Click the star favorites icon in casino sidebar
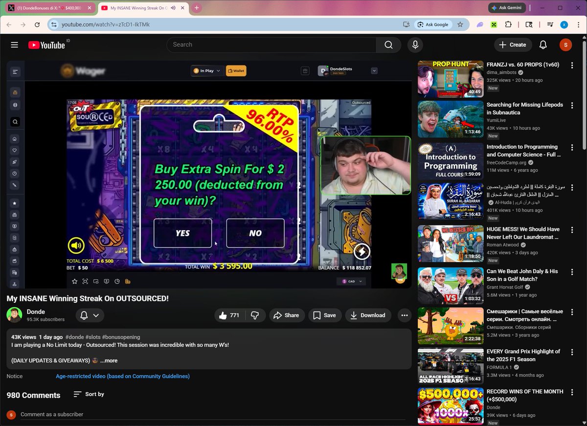 15,203
